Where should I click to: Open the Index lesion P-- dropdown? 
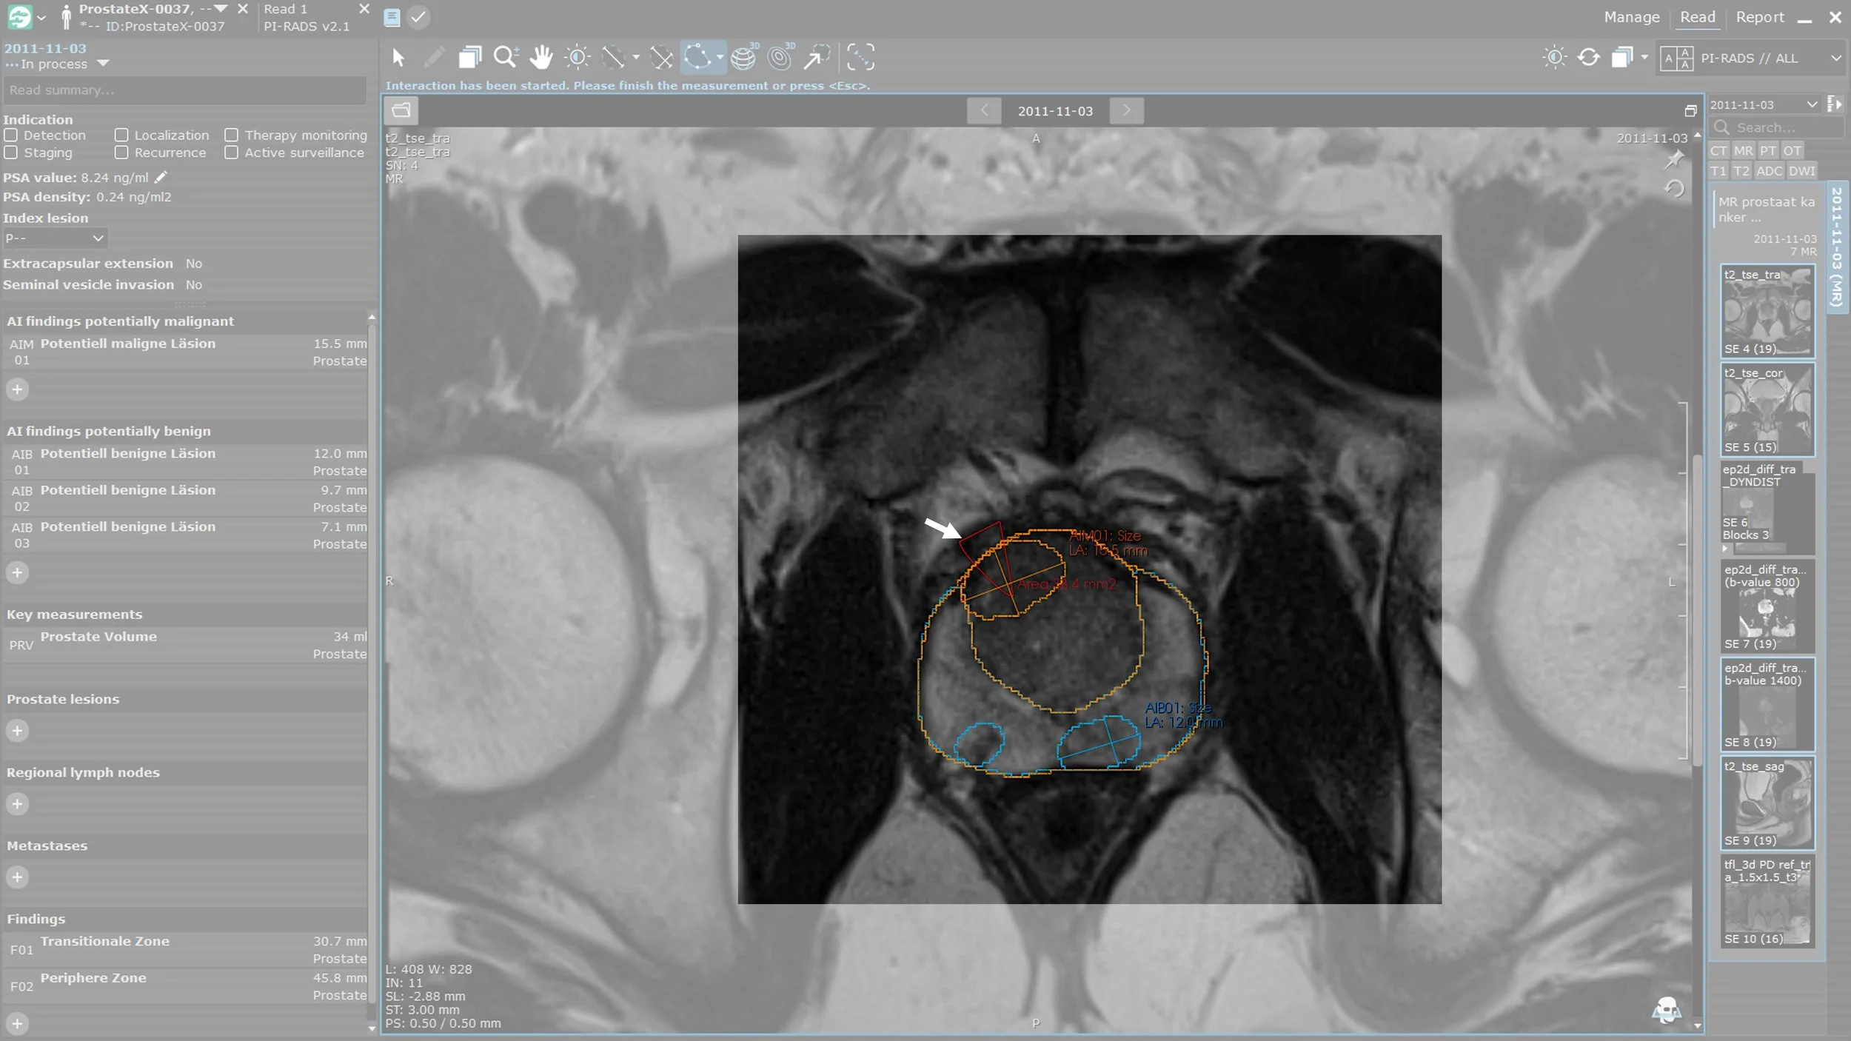55,238
